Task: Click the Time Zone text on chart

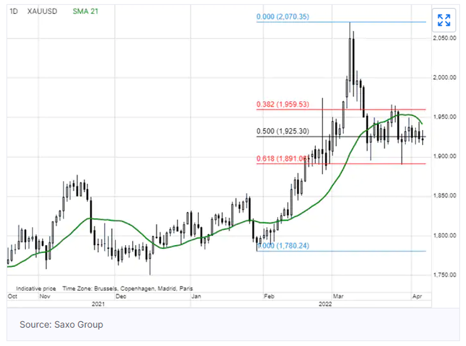Action: click(128, 289)
